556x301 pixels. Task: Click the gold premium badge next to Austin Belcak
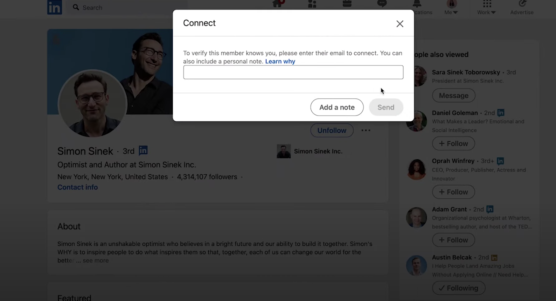pos(494,258)
